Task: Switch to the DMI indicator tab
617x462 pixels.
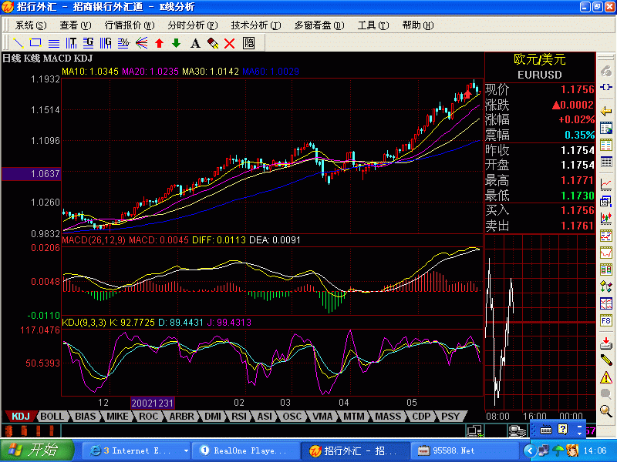Action: tap(213, 417)
